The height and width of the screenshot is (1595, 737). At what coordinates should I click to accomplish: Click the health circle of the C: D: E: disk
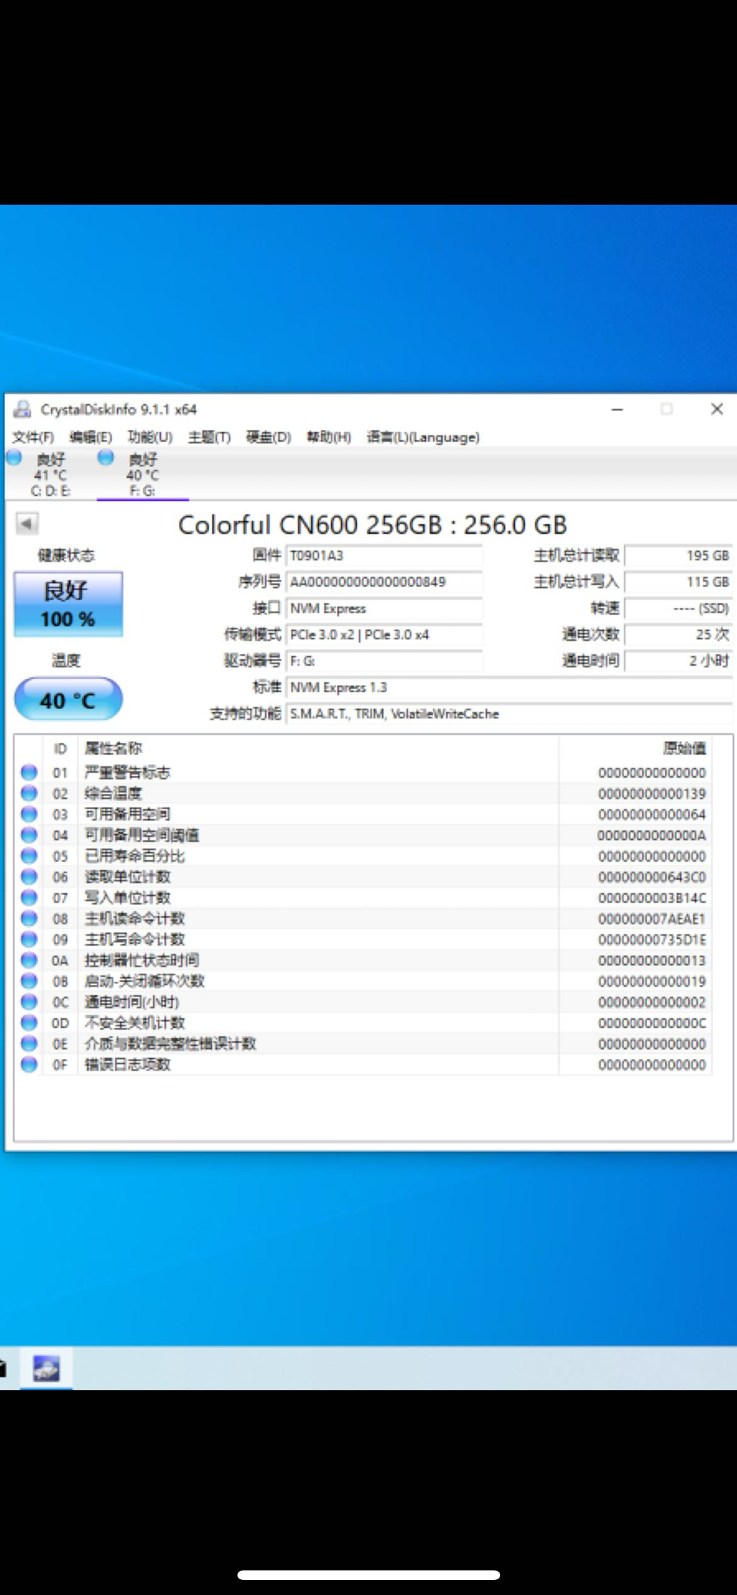(x=14, y=458)
